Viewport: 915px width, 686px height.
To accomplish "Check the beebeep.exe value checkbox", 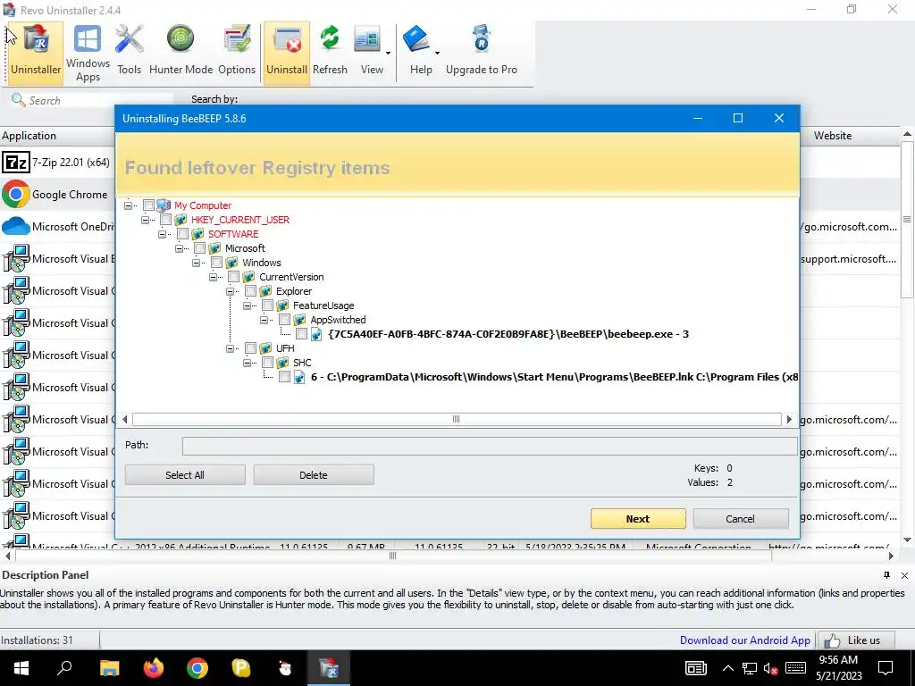I will [x=301, y=334].
